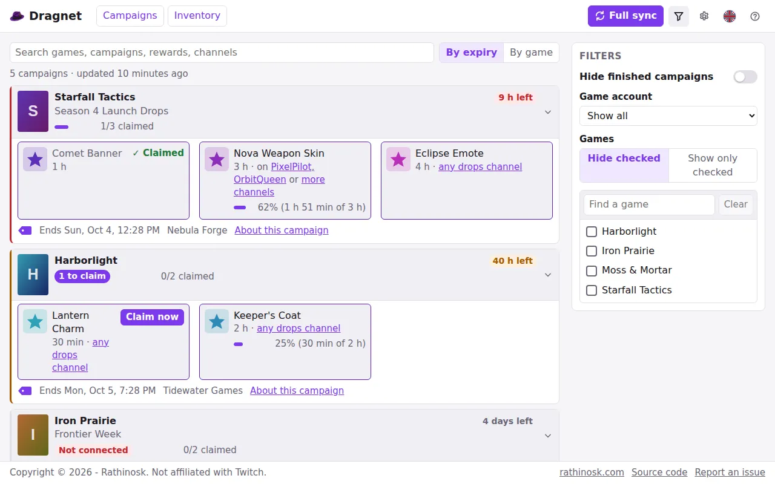Open the PixelPilot channel link
The width and height of the screenshot is (775, 484).
pyautogui.click(x=292, y=166)
